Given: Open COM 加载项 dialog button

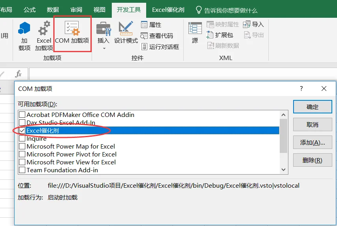Looking at the screenshot, I should coord(72,33).
